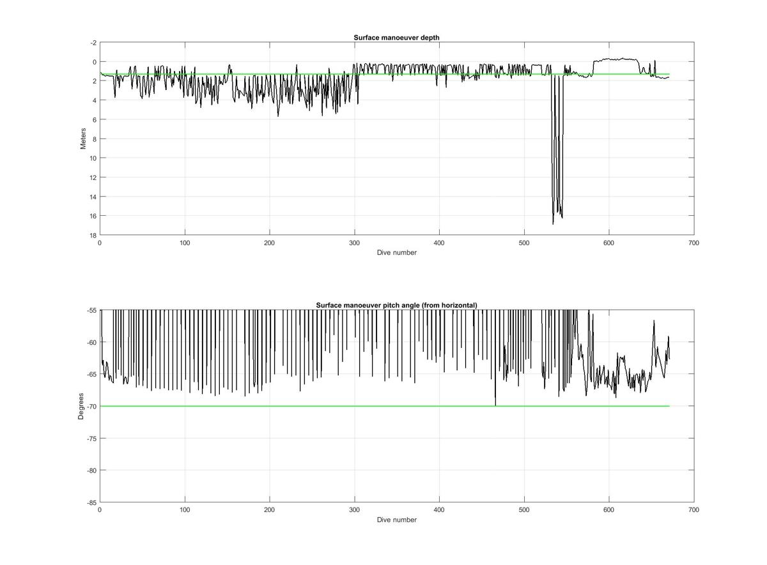Click "700" x-tick under the depth plot

(x=693, y=243)
